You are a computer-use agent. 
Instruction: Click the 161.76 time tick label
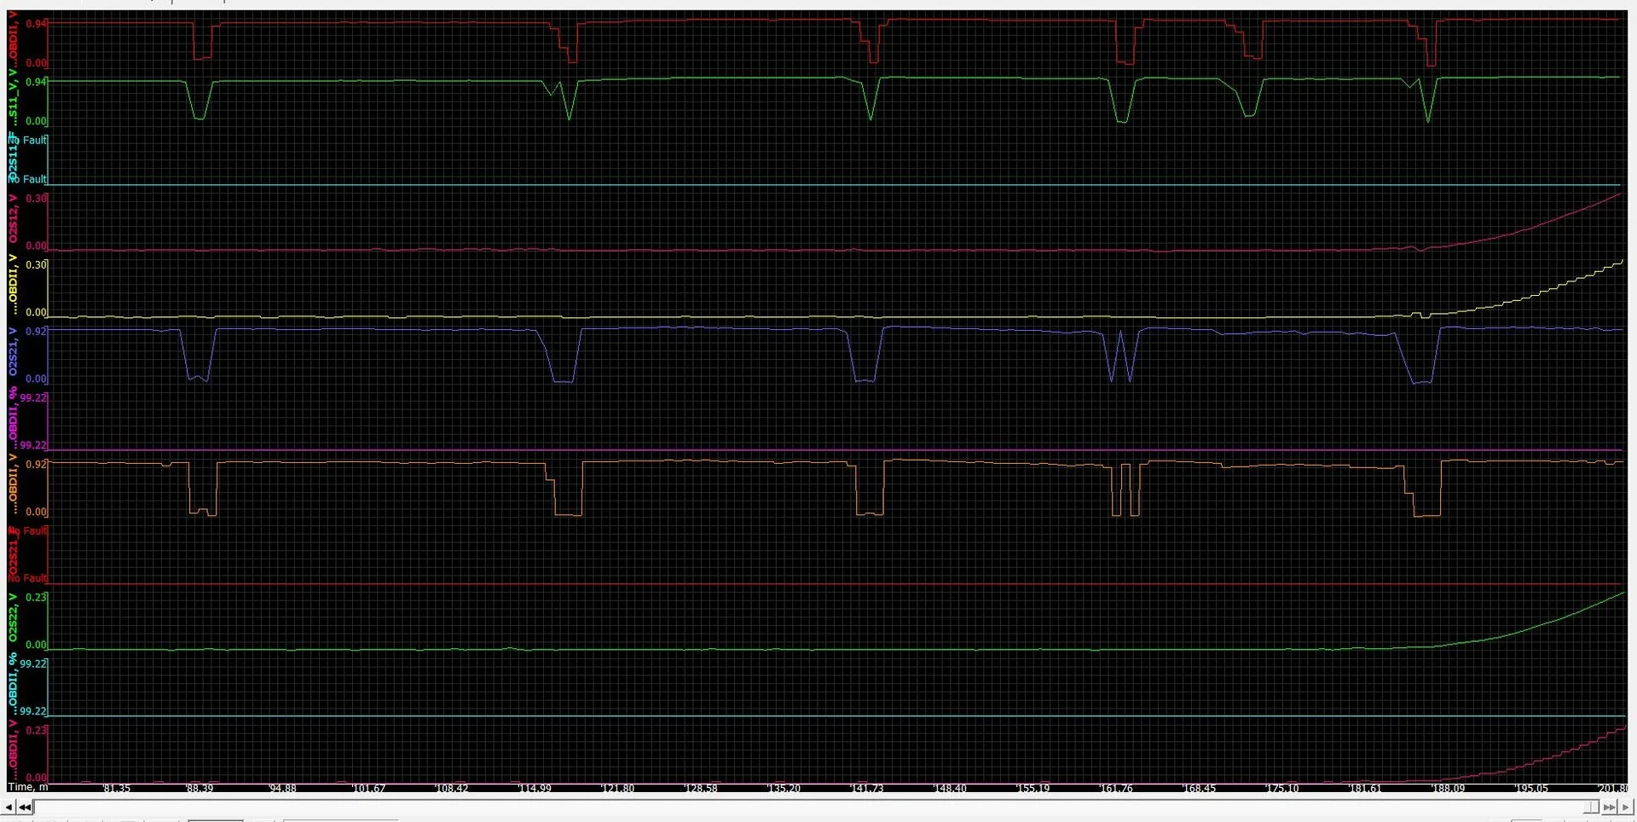[1115, 789]
